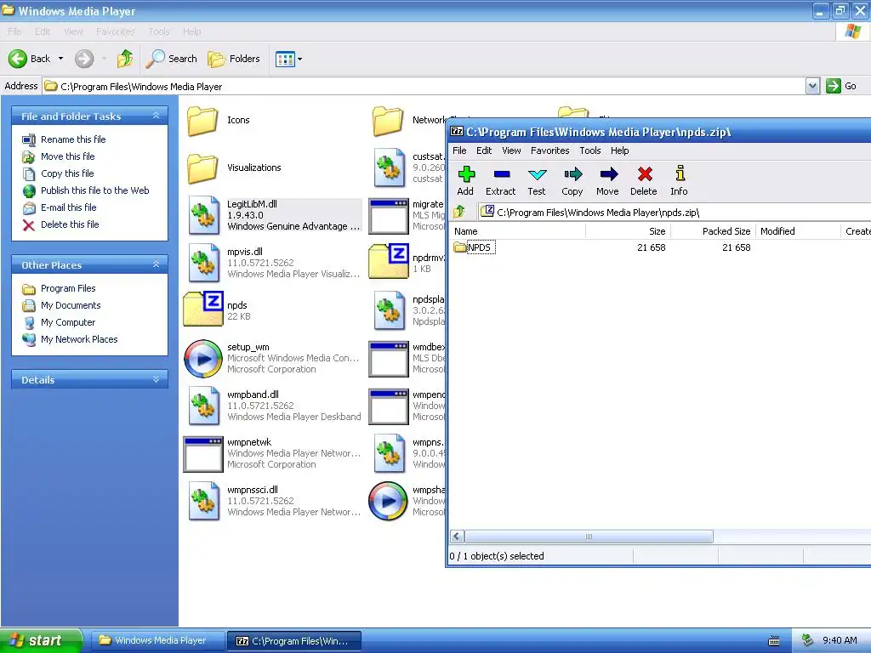This screenshot has width=871, height=653.
Task: Open the Address bar dropdown
Action: coord(812,86)
